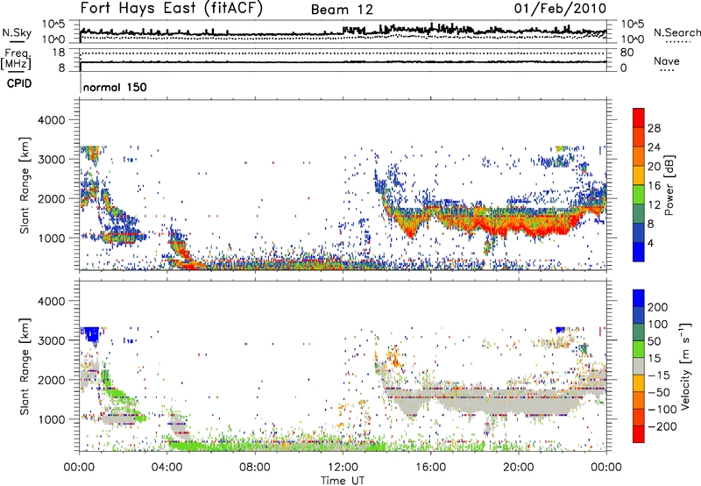Click the 200 label on velocity colorbar

click(658, 307)
